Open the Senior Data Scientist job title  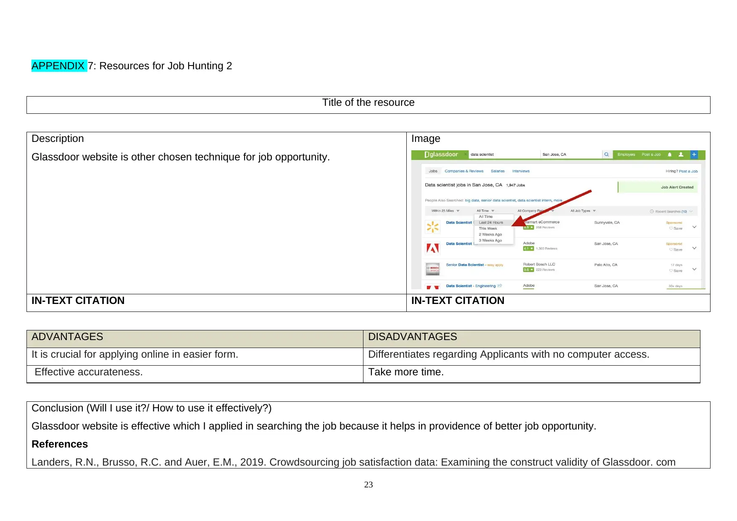click(x=465, y=265)
